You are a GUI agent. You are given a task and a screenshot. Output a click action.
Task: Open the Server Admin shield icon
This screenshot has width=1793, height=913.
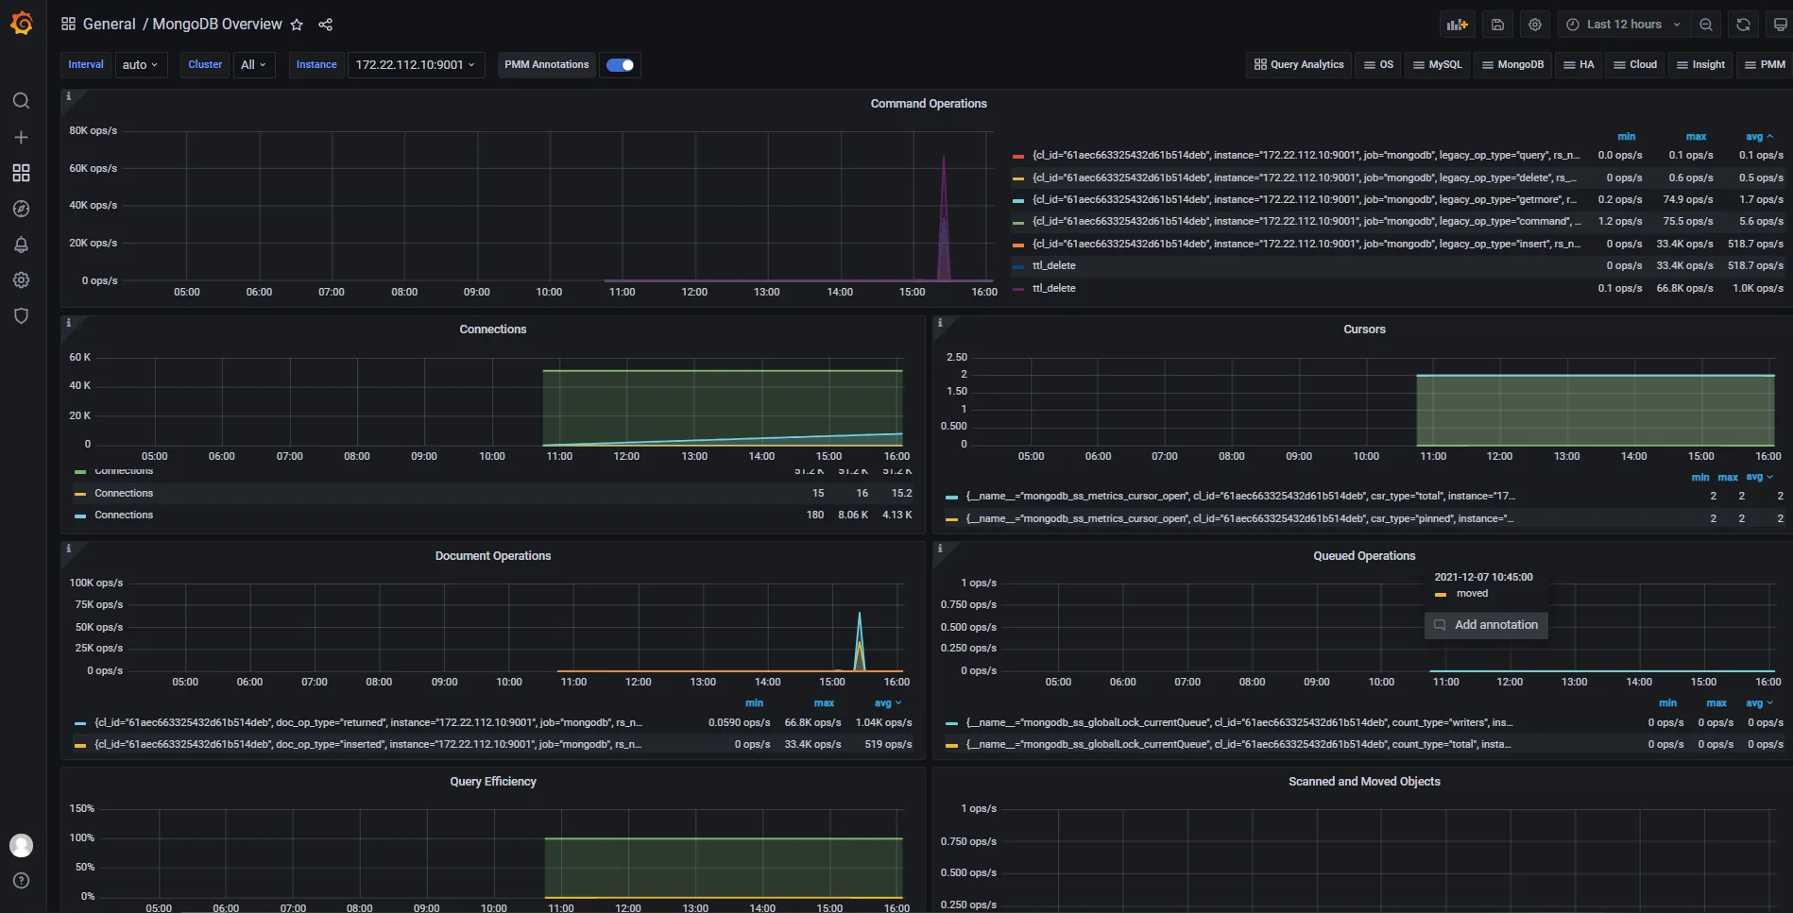coord(21,316)
